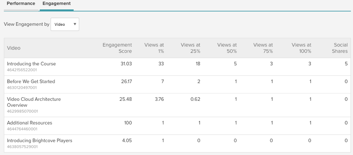Screen dimensions: 353x155
Task: Click engagement score 100
Action: [x=128, y=123]
